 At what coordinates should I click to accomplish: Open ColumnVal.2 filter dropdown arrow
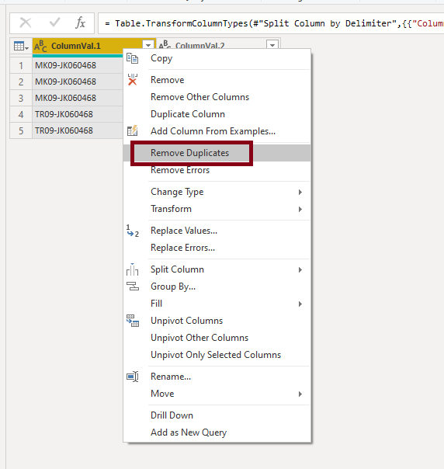coord(272,45)
